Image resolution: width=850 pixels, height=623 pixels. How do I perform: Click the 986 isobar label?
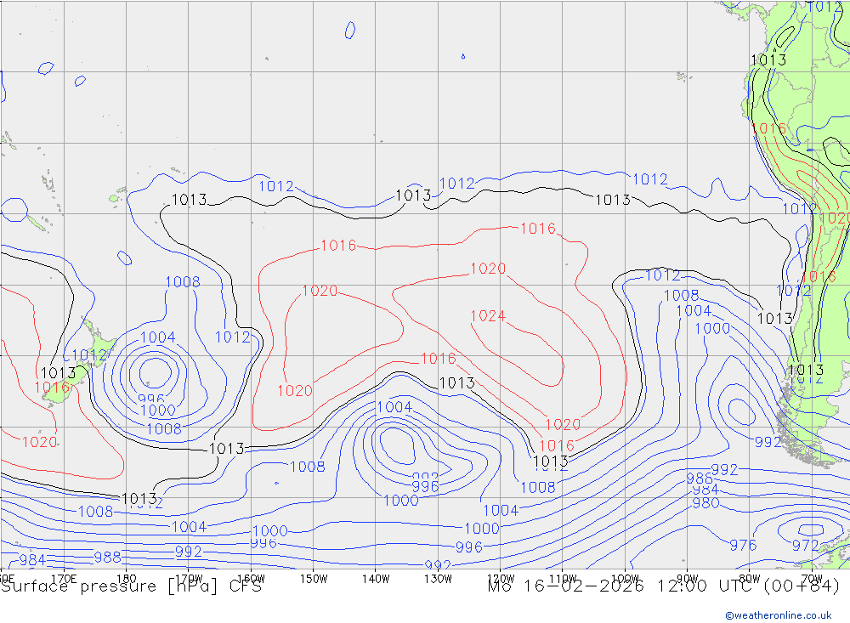point(700,479)
